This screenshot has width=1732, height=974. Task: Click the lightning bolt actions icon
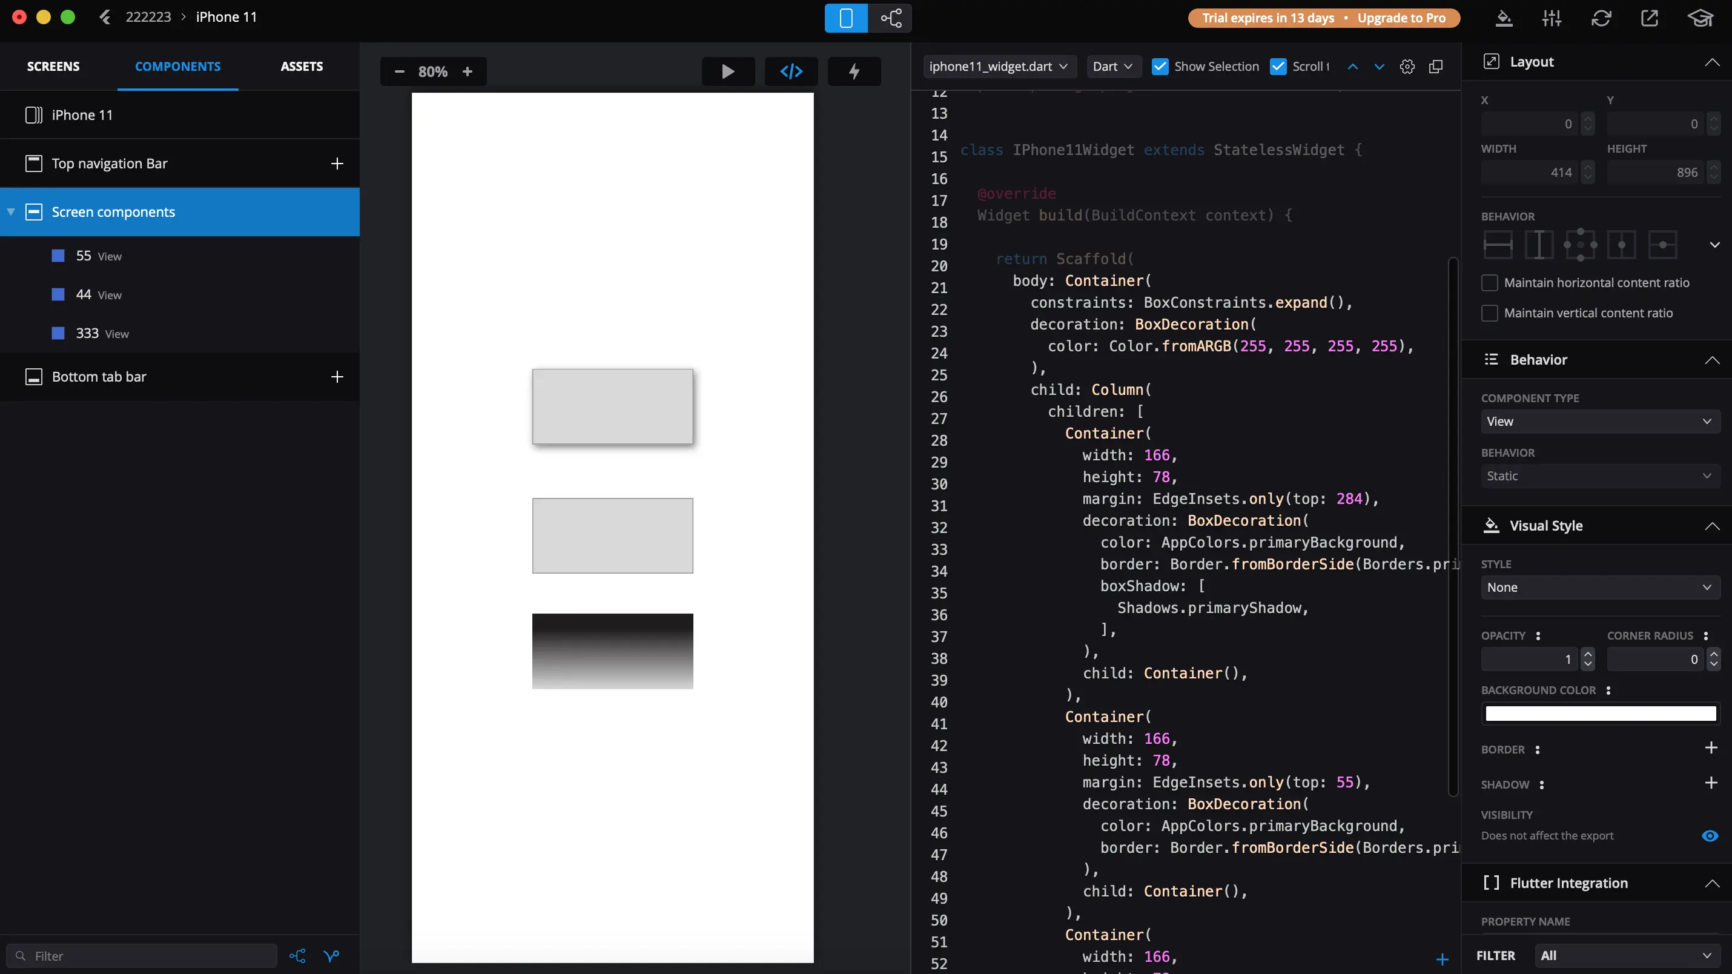click(854, 71)
